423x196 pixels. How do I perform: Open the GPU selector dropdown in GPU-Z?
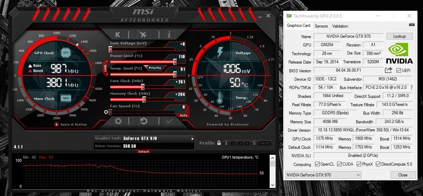pos(323,175)
